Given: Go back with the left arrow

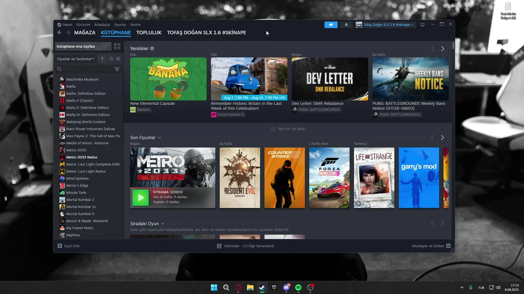Looking at the screenshot, I should pyautogui.click(x=59, y=33).
